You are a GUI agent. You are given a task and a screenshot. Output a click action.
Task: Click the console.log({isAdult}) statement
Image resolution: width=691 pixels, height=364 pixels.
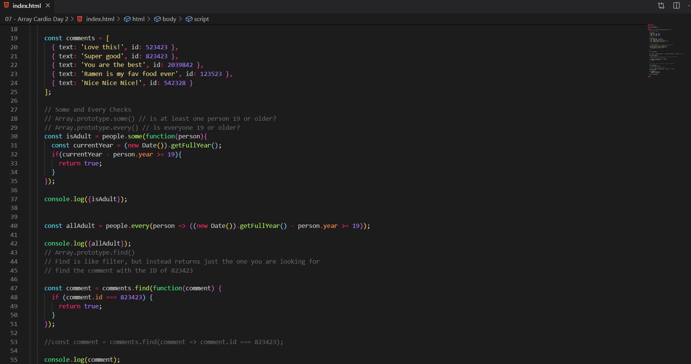[x=86, y=199]
